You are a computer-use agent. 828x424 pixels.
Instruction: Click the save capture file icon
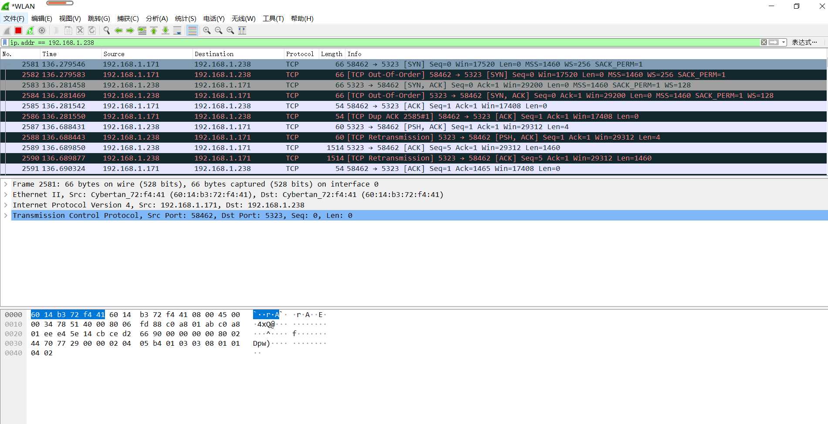point(68,30)
